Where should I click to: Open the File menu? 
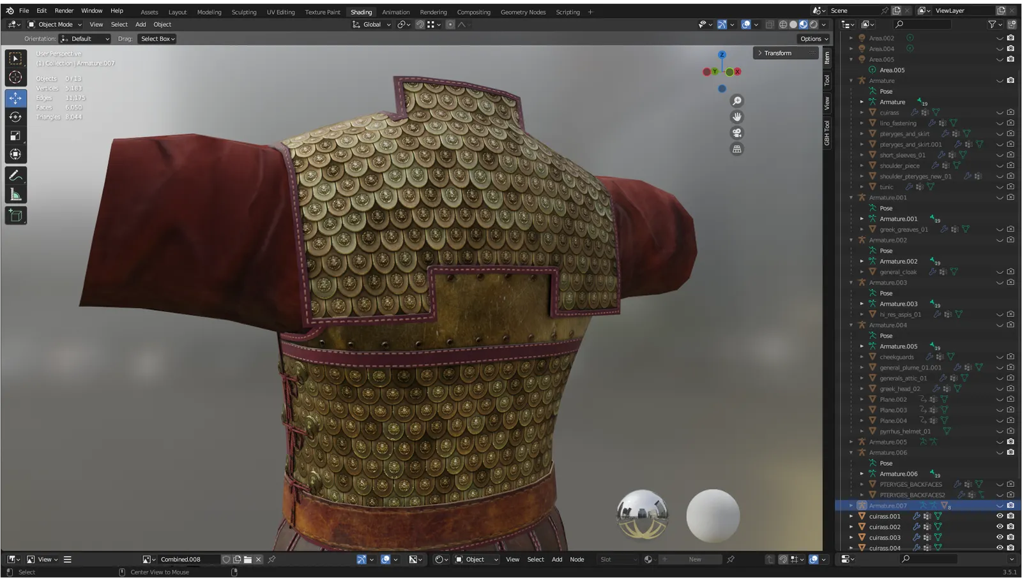point(24,11)
